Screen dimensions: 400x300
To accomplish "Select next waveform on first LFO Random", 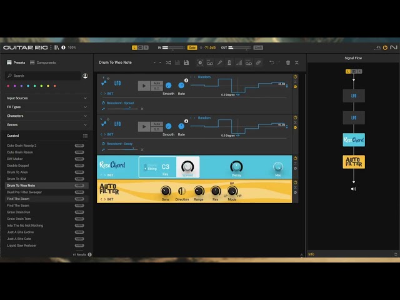I will pos(194,77).
